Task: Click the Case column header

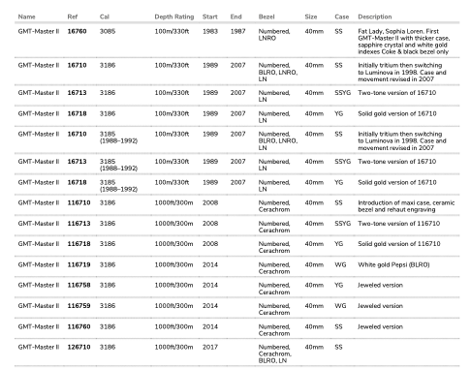Action: click(341, 16)
